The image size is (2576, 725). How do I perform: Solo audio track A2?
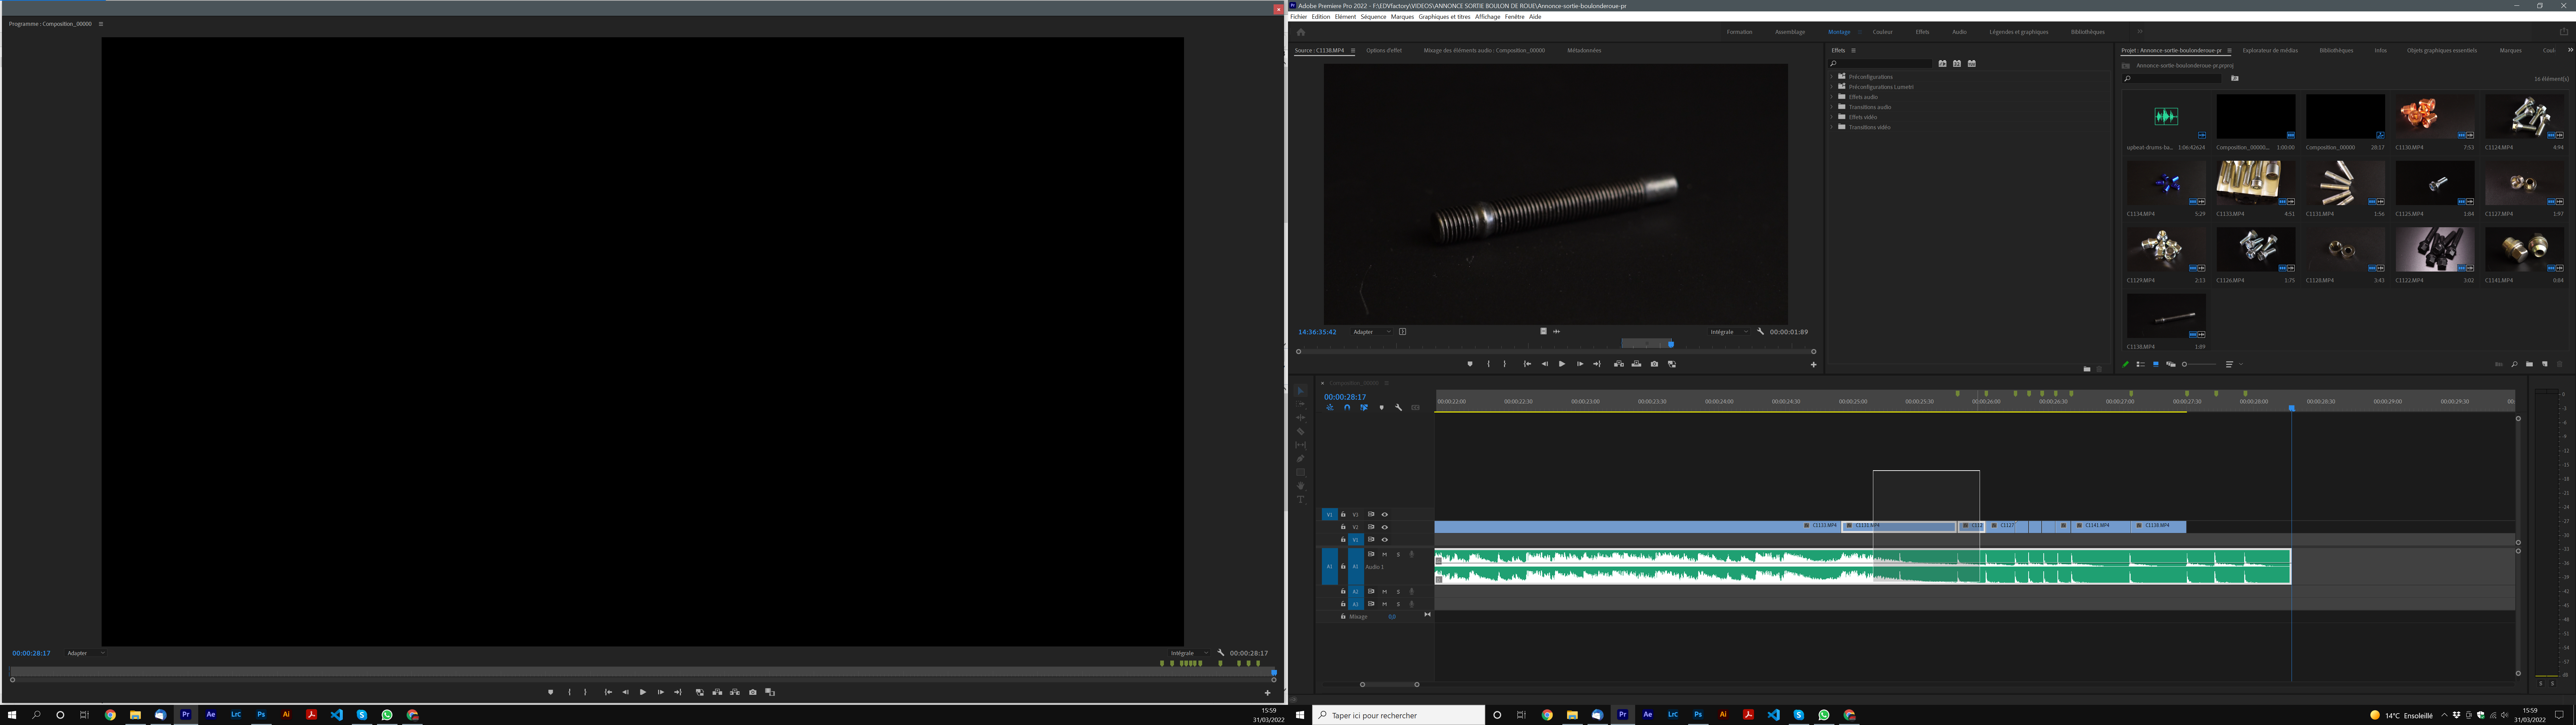tap(1398, 592)
